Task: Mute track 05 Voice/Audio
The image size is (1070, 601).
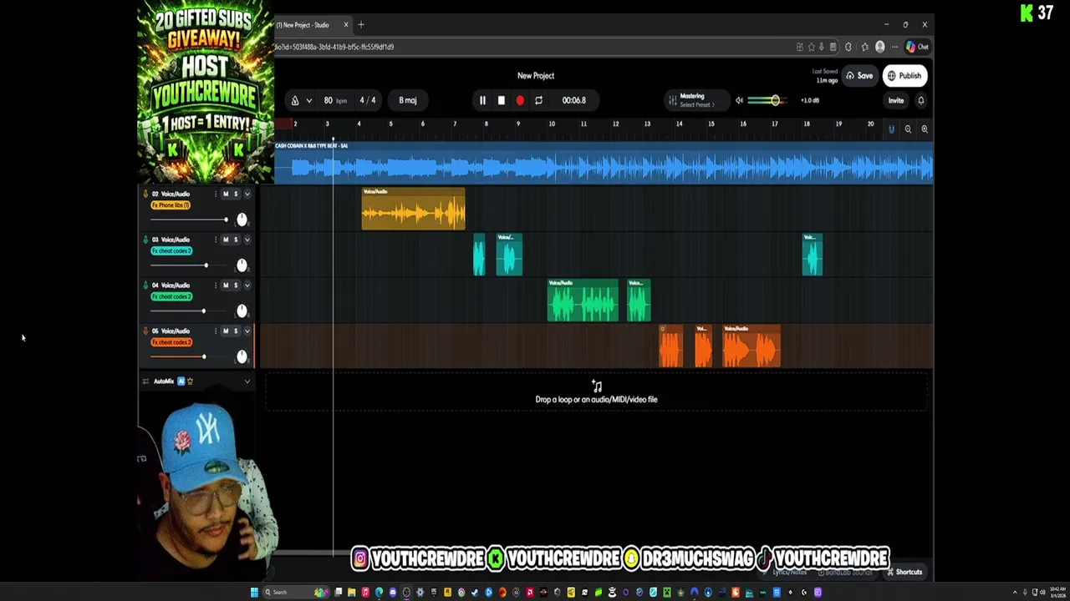Action: click(x=226, y=331)
